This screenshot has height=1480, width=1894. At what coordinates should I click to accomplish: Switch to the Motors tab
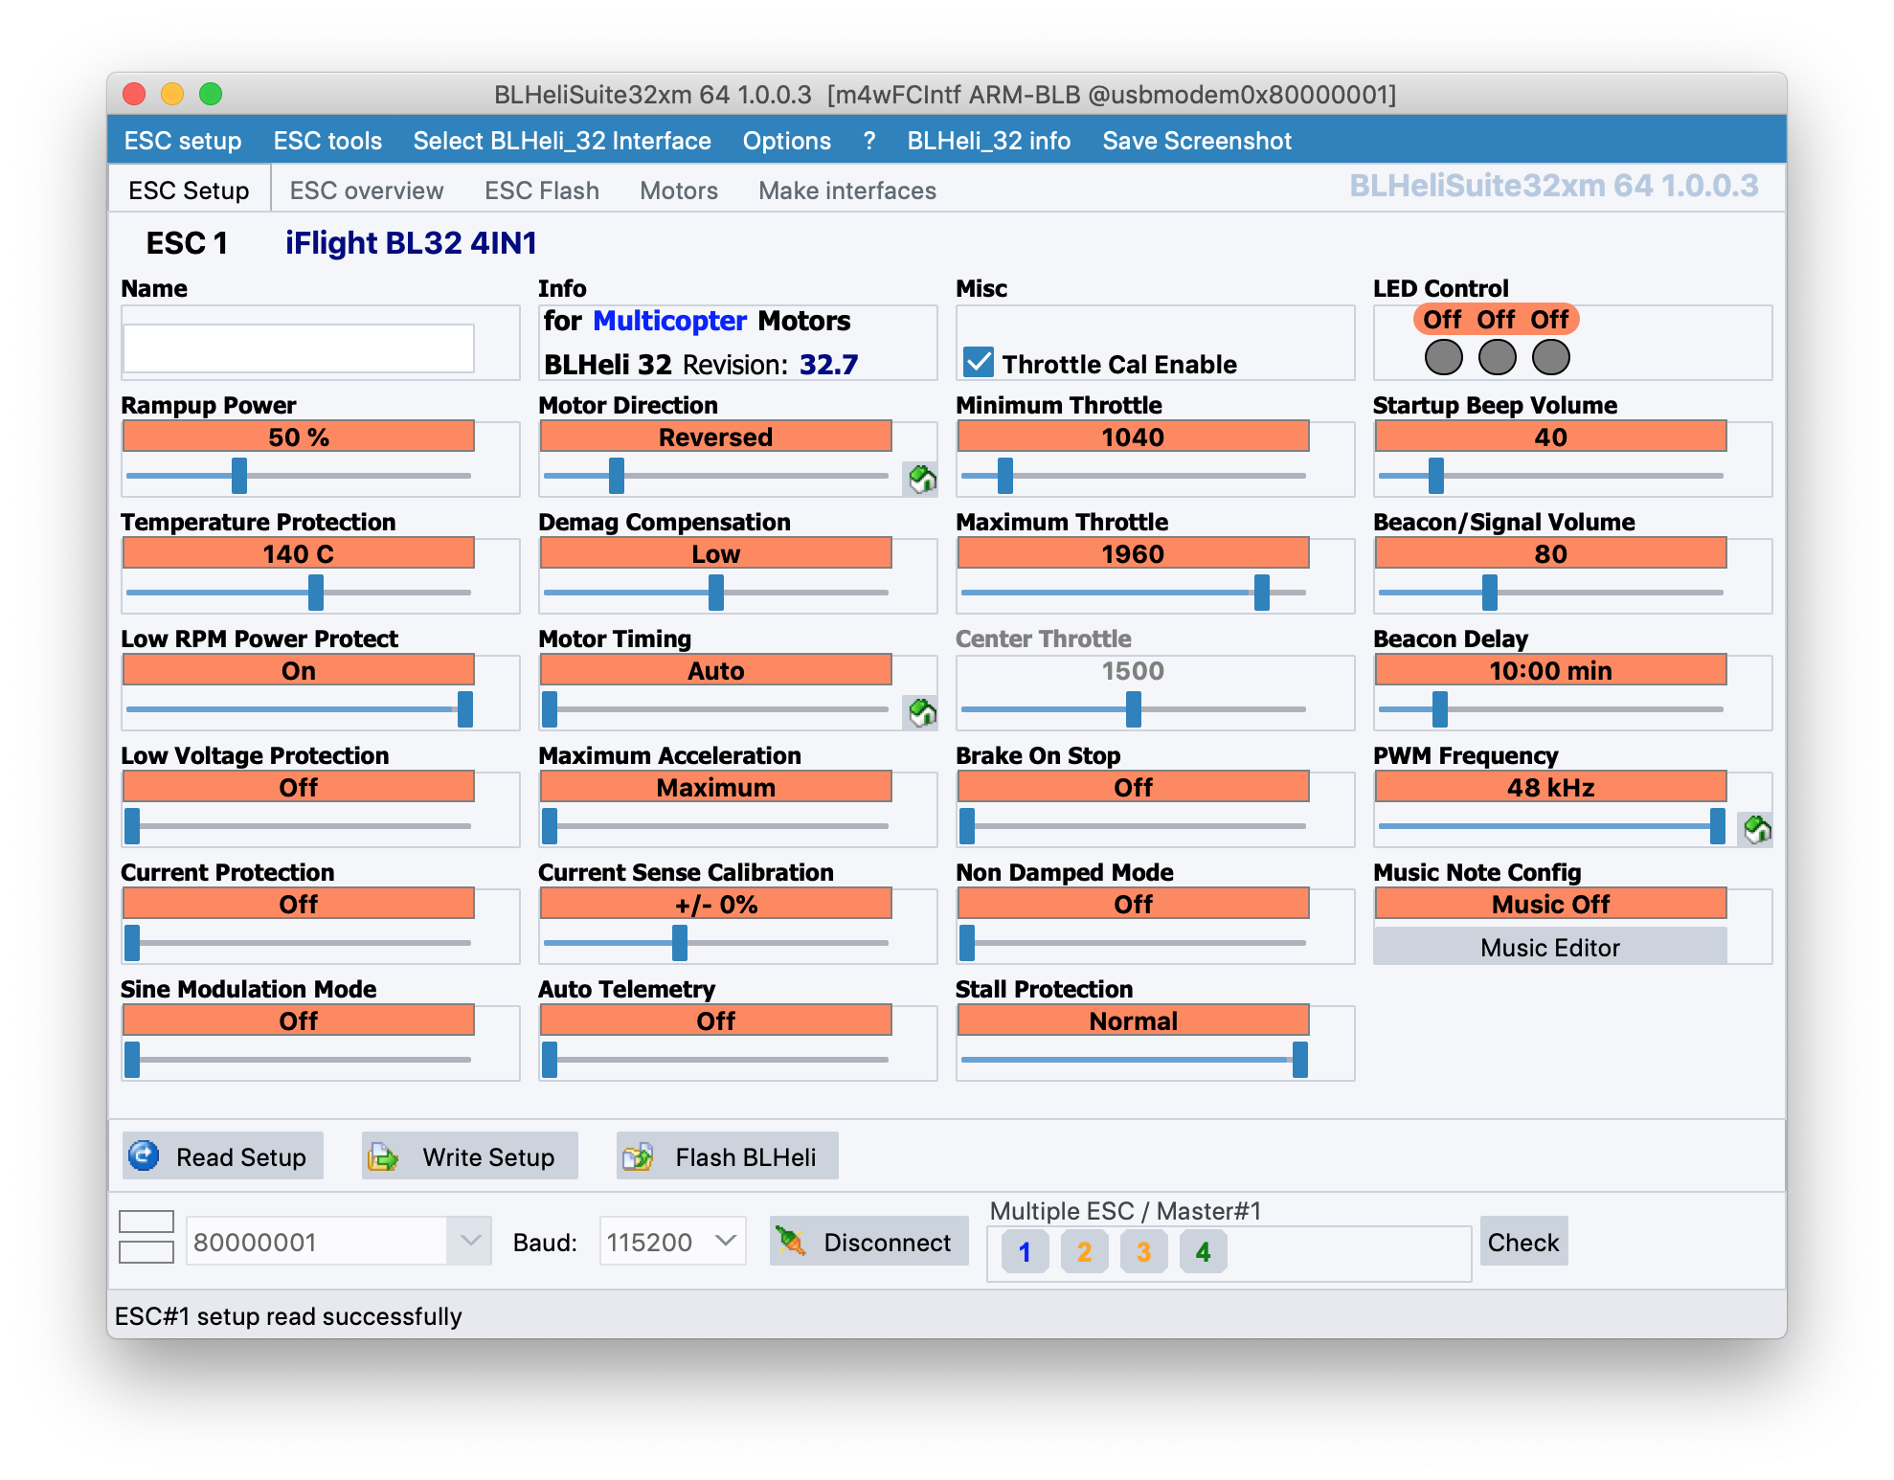tap(679, 191)
